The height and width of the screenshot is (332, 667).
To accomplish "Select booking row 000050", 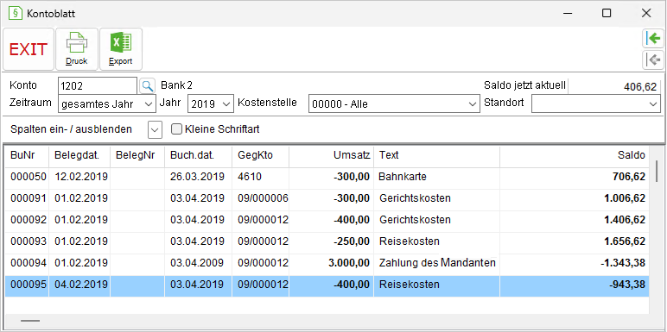I will click(327, 177).
